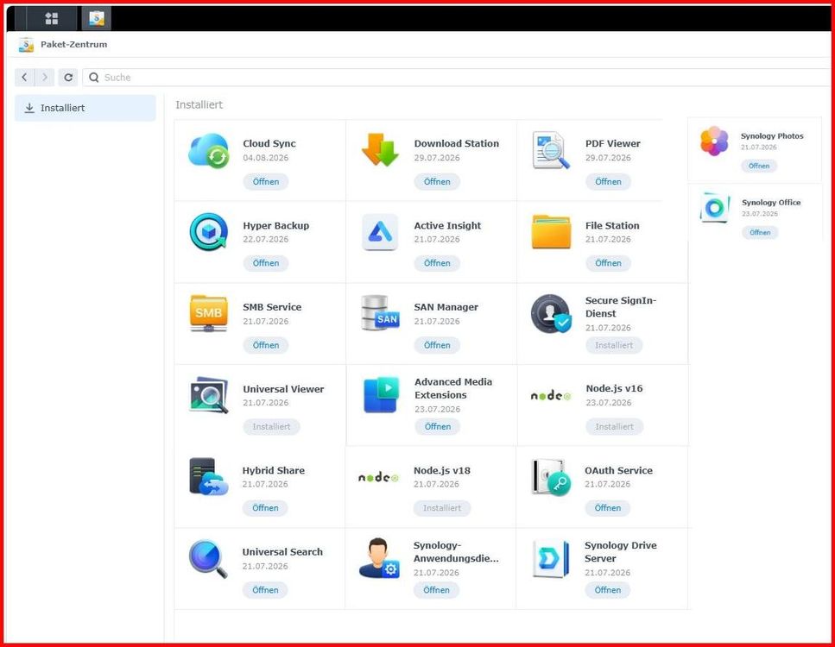Click Öffnen under SMB Service

(x=266, y=345)
